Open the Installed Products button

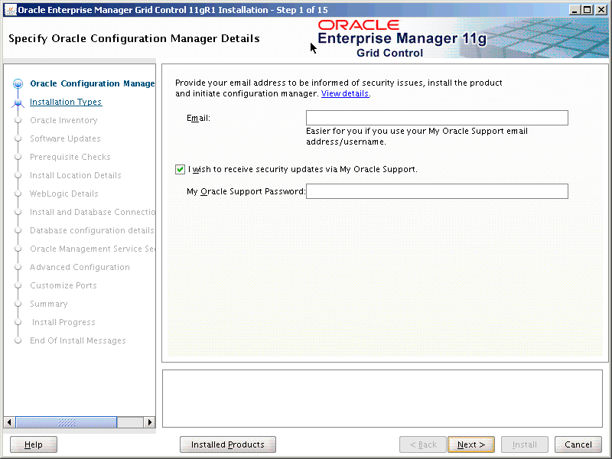click(x=228, y=444)
